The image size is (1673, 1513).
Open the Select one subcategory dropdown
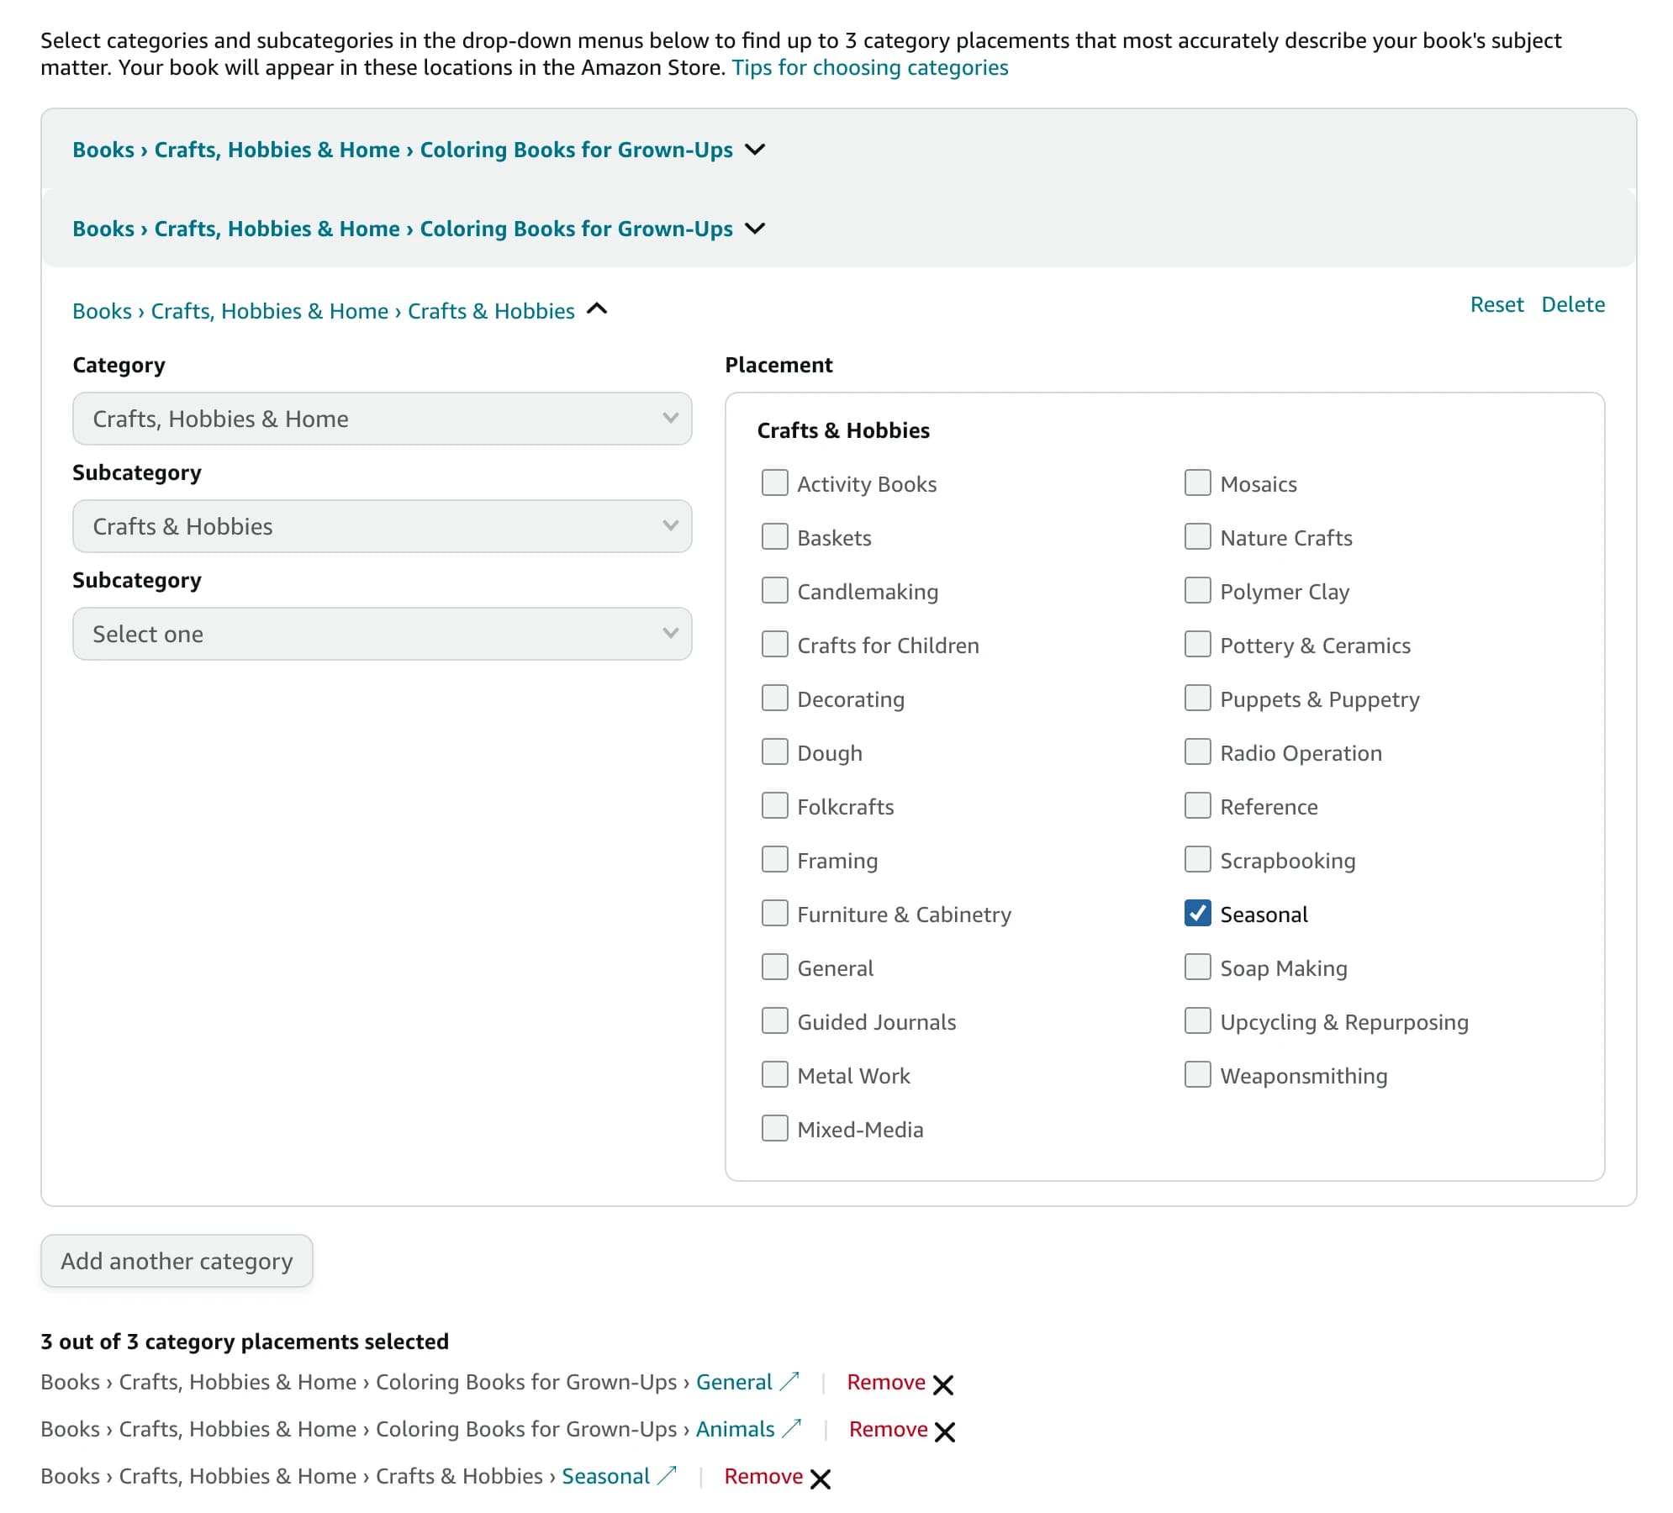(x=383, y=634)
